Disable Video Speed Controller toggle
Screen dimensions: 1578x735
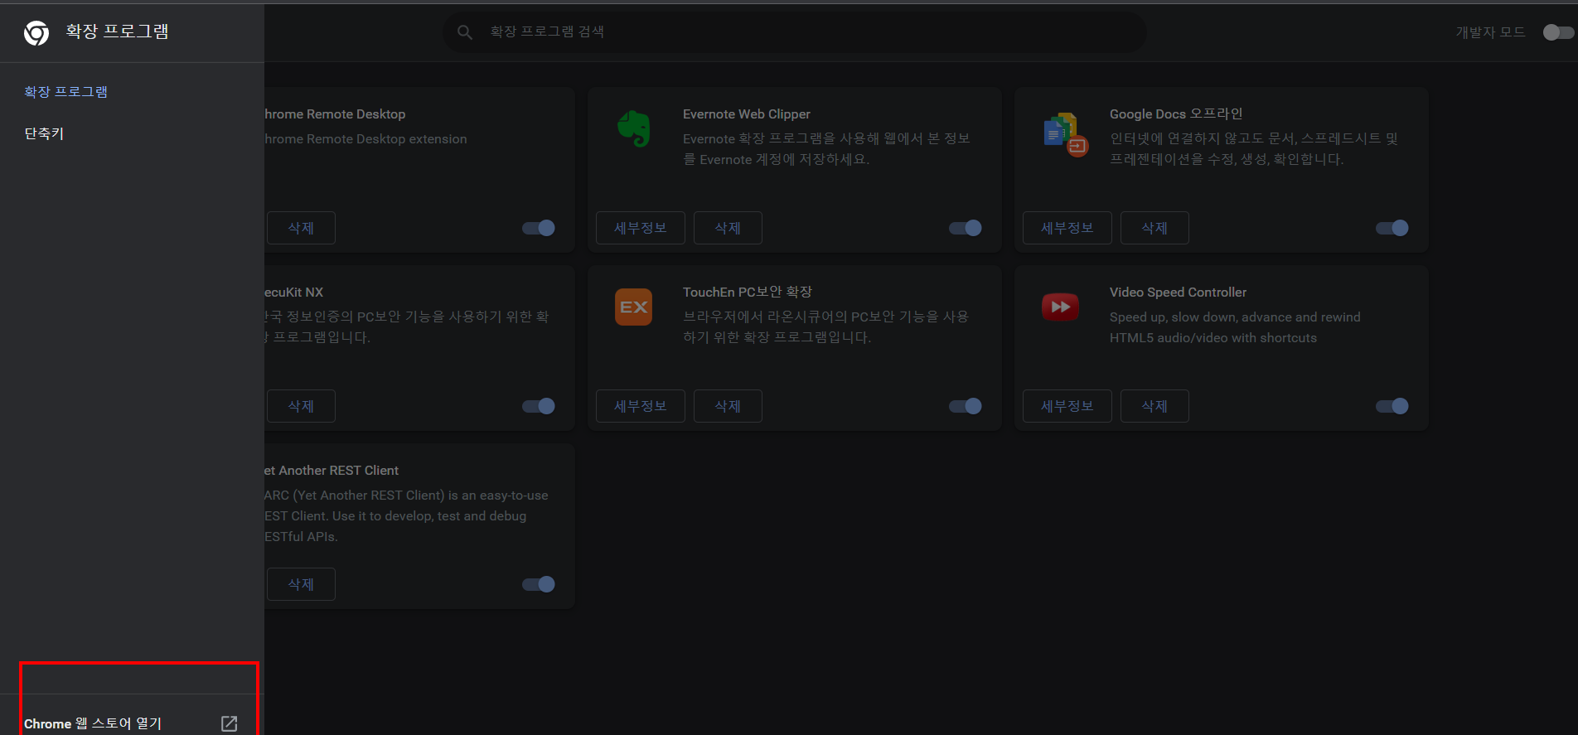tap(1392, 406)
